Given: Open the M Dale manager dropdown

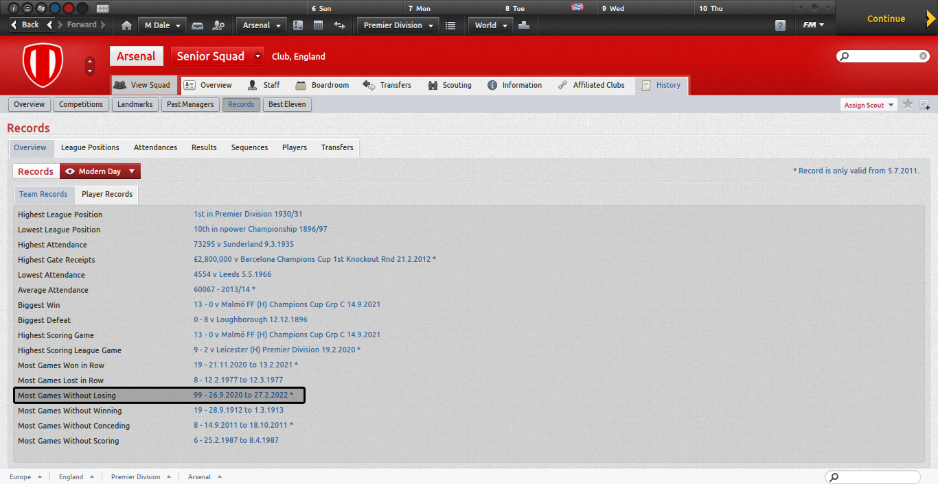Looking at the screenshot, I should point(162,25).
